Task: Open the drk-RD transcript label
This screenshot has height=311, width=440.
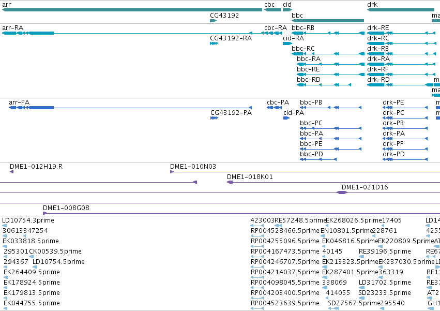Action: pos(378,80)
